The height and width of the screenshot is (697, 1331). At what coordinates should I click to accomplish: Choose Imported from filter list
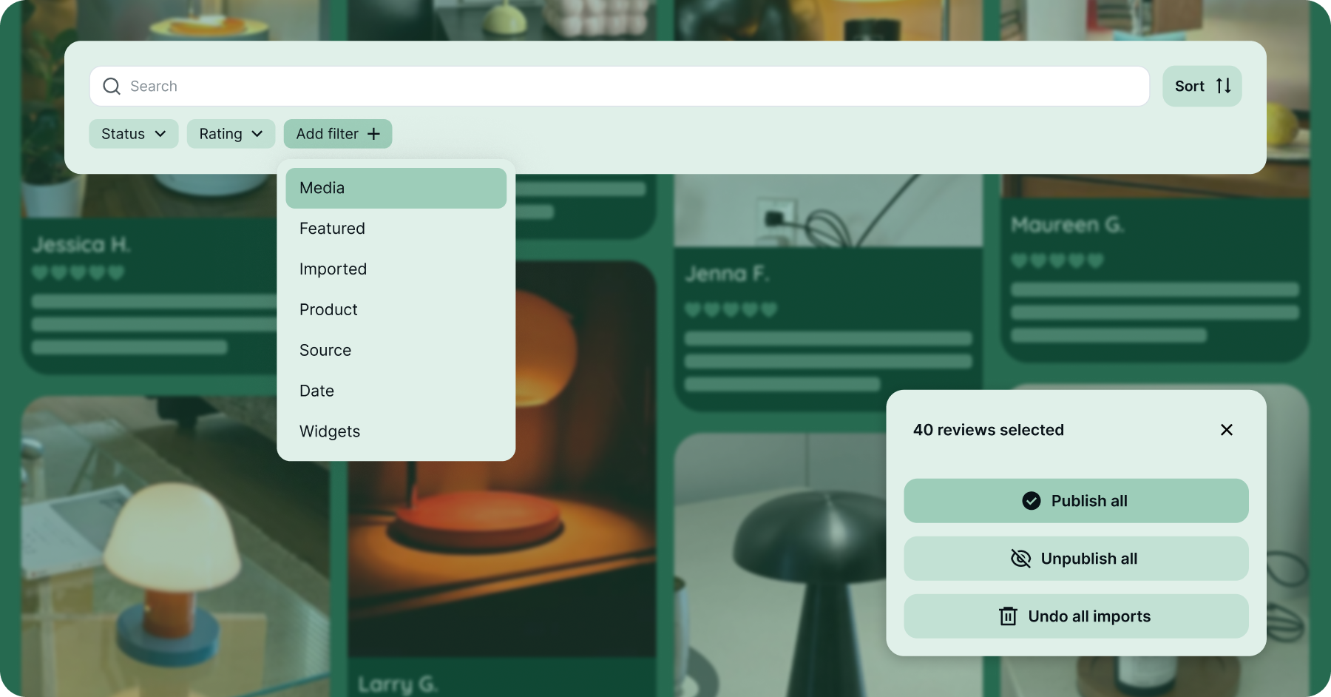pyautogui.click(x=396, y=269)
